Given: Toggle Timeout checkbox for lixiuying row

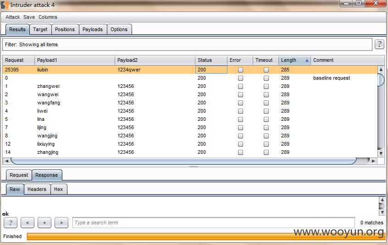Looking at the screenshot, I should coord(266,144).
